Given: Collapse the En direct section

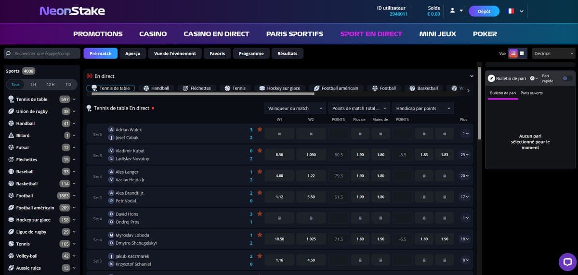Looking at the screenshot, I should tap(472, 76).
